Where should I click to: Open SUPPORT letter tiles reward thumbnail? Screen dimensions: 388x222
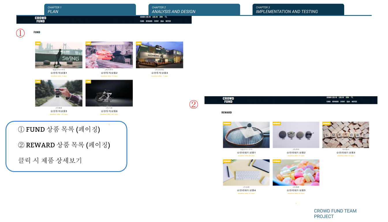(346, 135)
